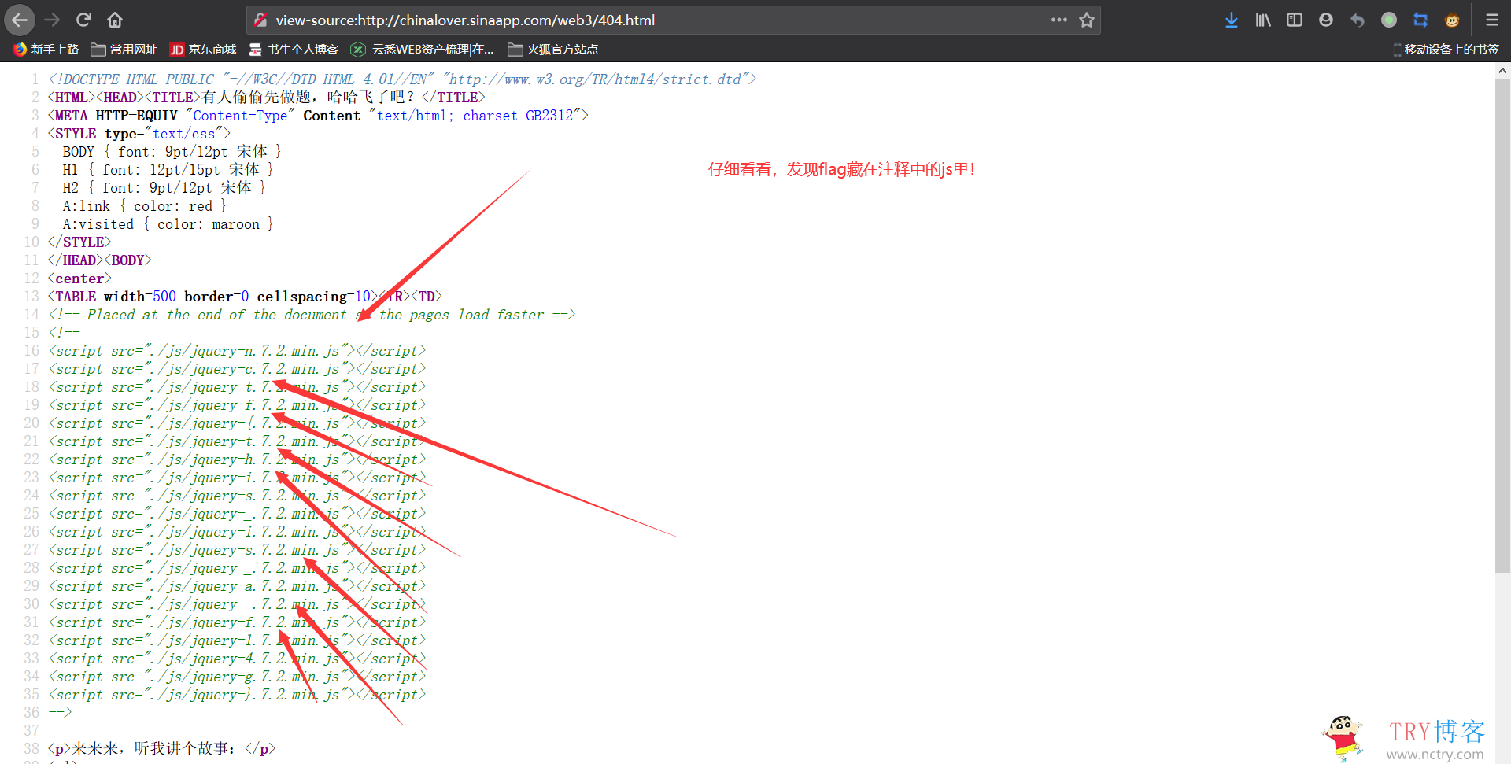
Task: Click the jquery-}.7.2.min.js script line
Action: coord(237,695)
